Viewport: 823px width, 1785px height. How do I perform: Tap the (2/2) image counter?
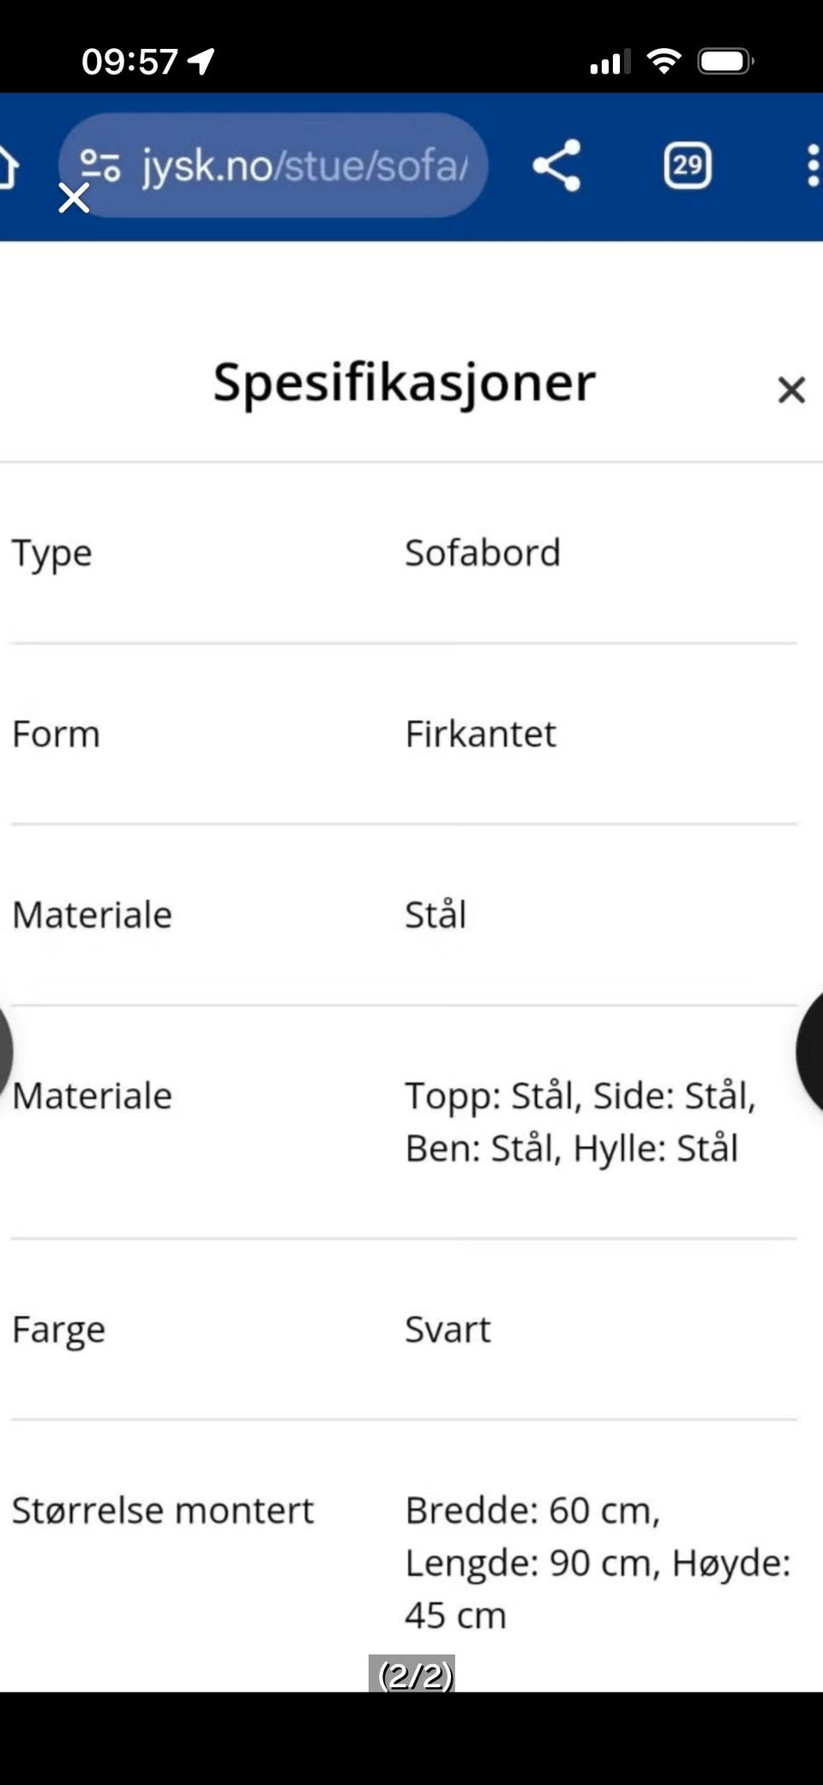(412, 1673)
